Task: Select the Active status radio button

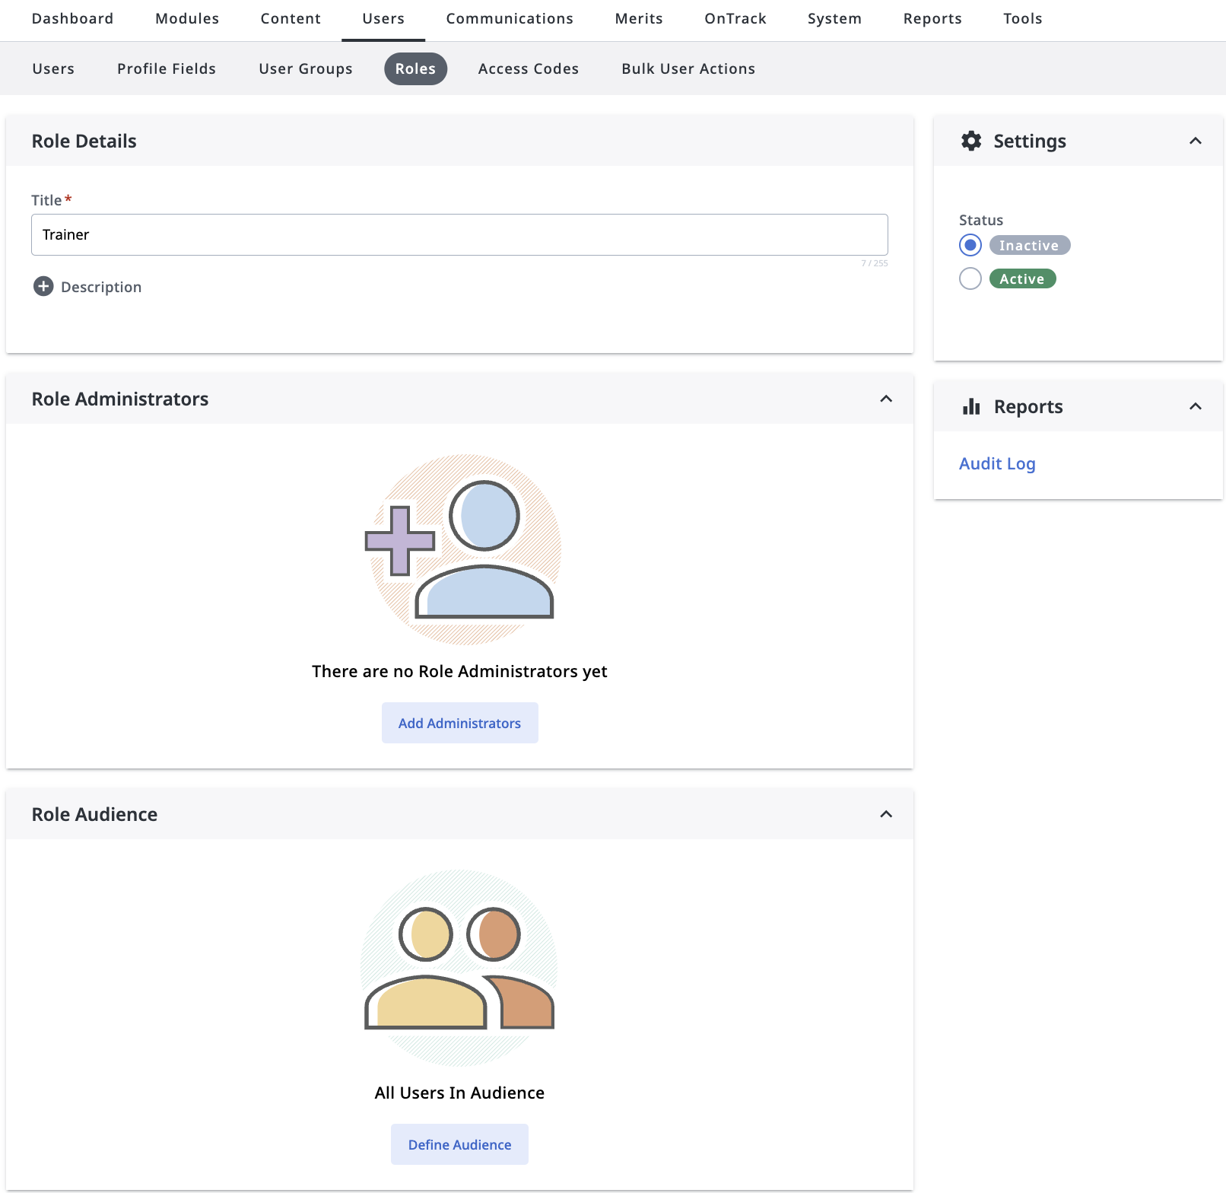Action: pyautogui.click(x=970, y=278)
